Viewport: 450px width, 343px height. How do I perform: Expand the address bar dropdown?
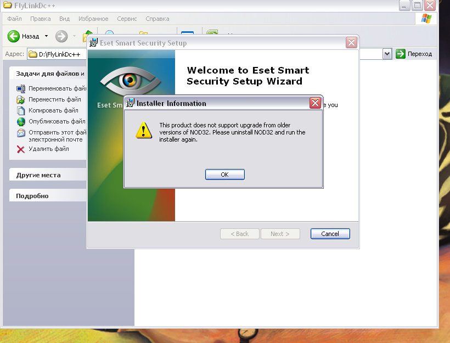(x=387, y=54)
